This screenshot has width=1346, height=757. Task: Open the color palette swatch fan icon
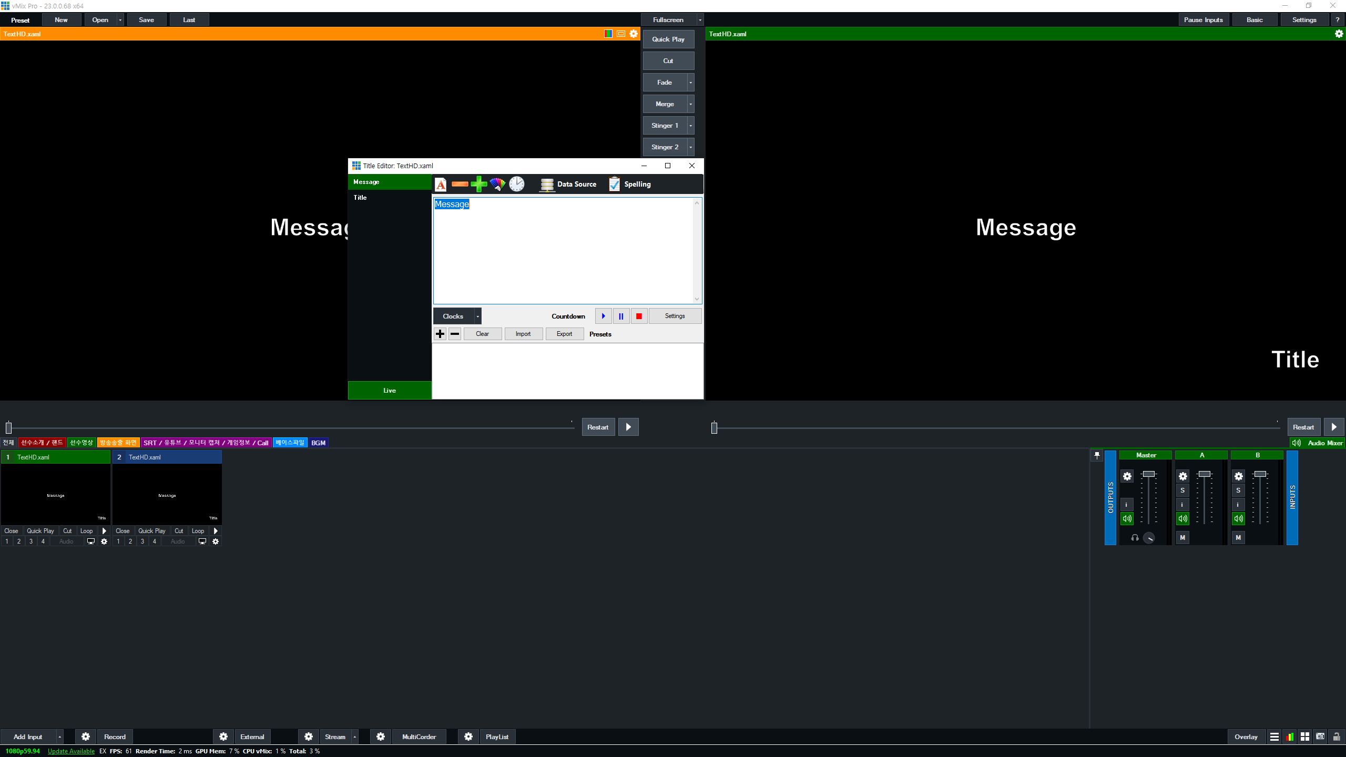[x=497, y=185]
